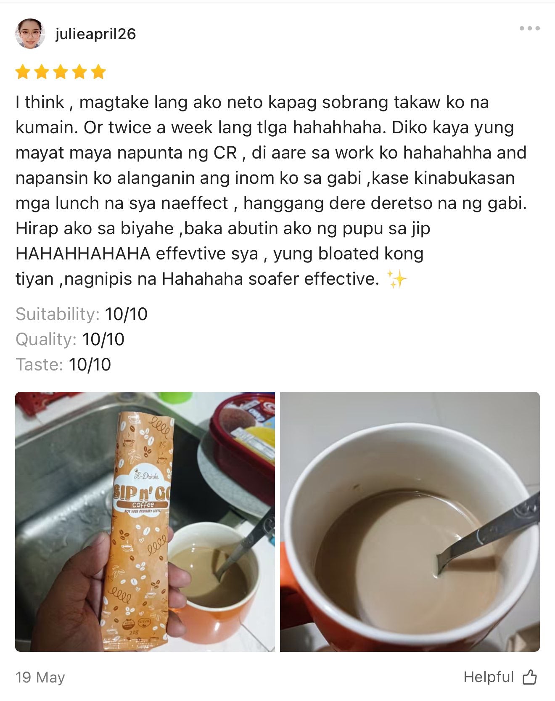This screenshot has height=701, width=555.
Task: Click the fifth rating star
Action: click(x=98, y=72)
